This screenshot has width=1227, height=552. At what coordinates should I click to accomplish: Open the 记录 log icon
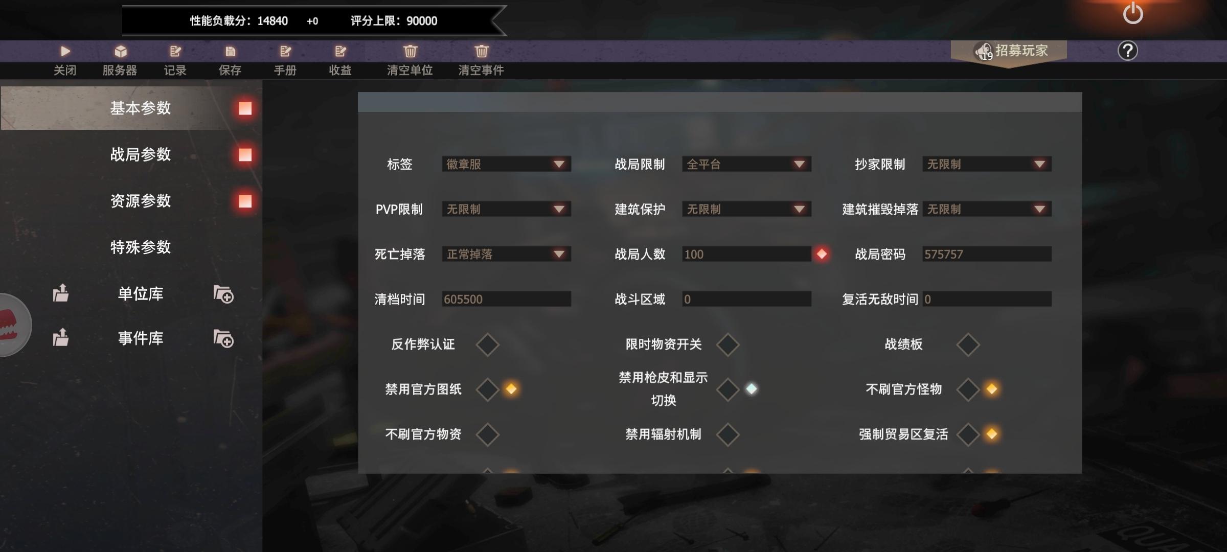click(175, 51)
